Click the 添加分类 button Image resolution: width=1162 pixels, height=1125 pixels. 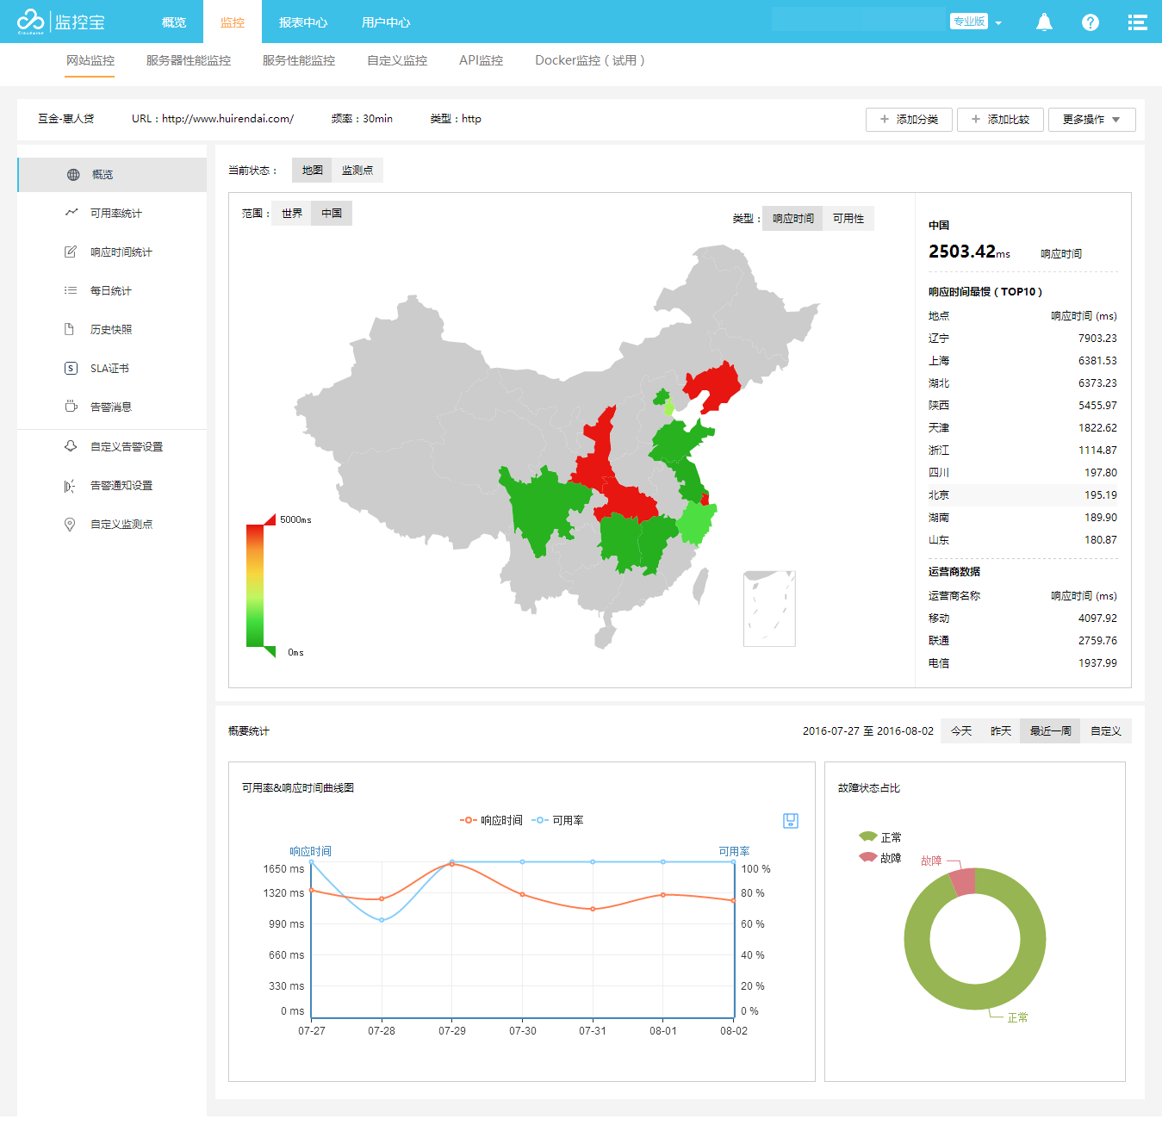[x=909, y=120]
